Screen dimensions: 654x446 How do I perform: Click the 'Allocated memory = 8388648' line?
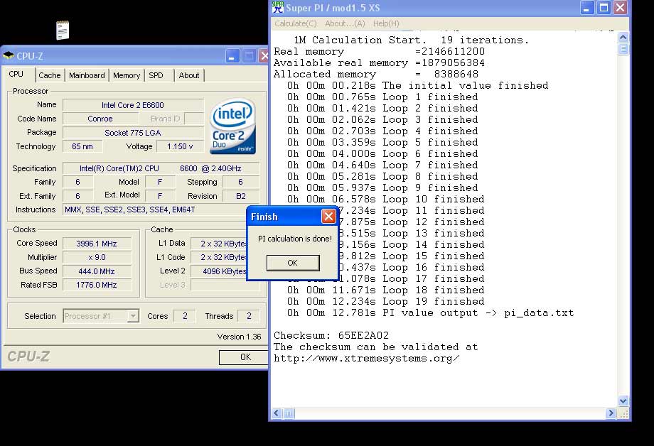tap(376, 74)
